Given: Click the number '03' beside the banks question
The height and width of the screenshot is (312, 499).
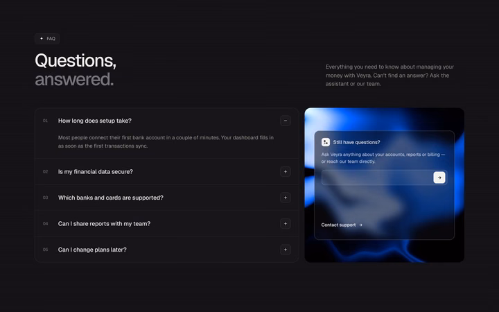Looking at the screenshot, I should click(x=45, y=198).
